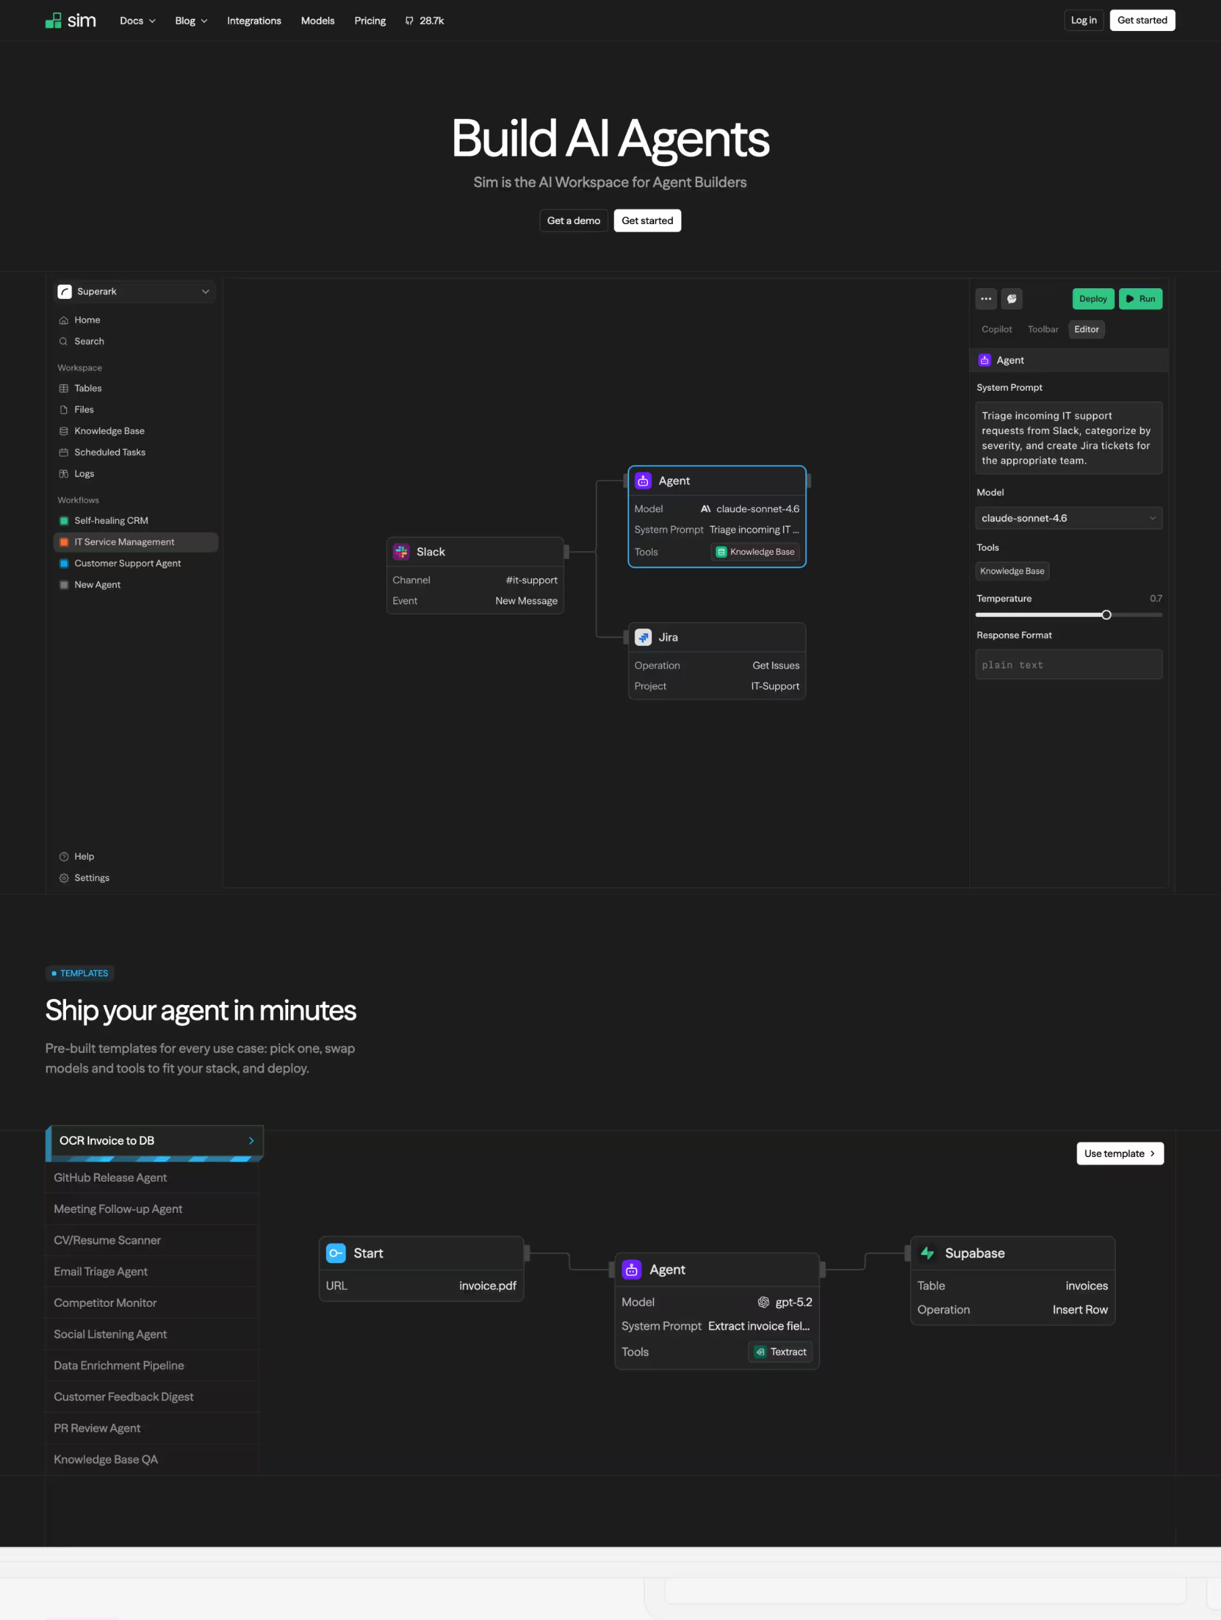This screenshot has height=1620, width=1221.
Task: Select the Knowledge Base QA template
Action: coord(153,1459)
